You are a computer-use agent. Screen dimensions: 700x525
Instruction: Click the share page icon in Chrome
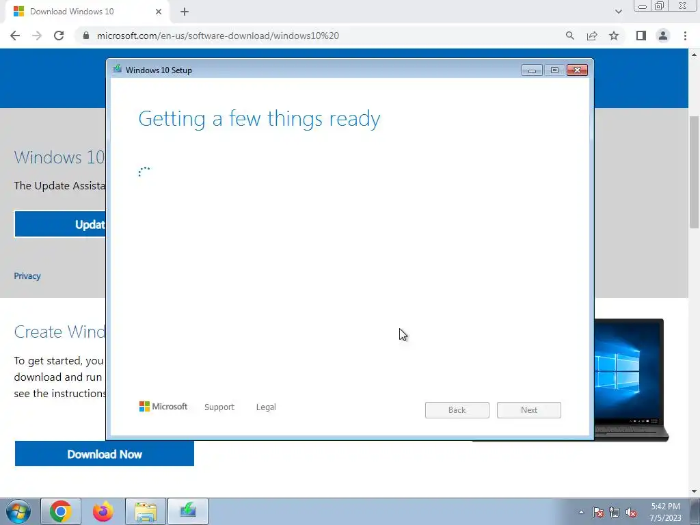pyautogui.click(x=592, y=36)
